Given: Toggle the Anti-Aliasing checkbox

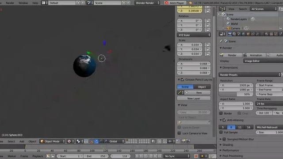Looking at the screenshot, I should [224, 120].
